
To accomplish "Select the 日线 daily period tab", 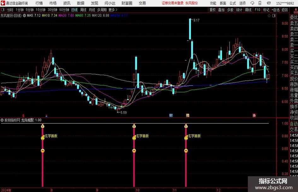I will click(74, 10).
